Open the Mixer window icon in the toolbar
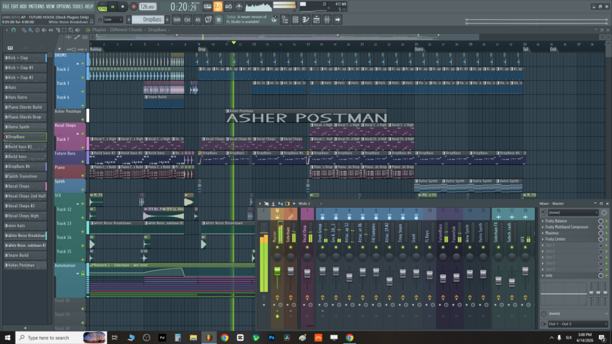The height and width of the screenshot is (344, 612). tap(328, 20)
